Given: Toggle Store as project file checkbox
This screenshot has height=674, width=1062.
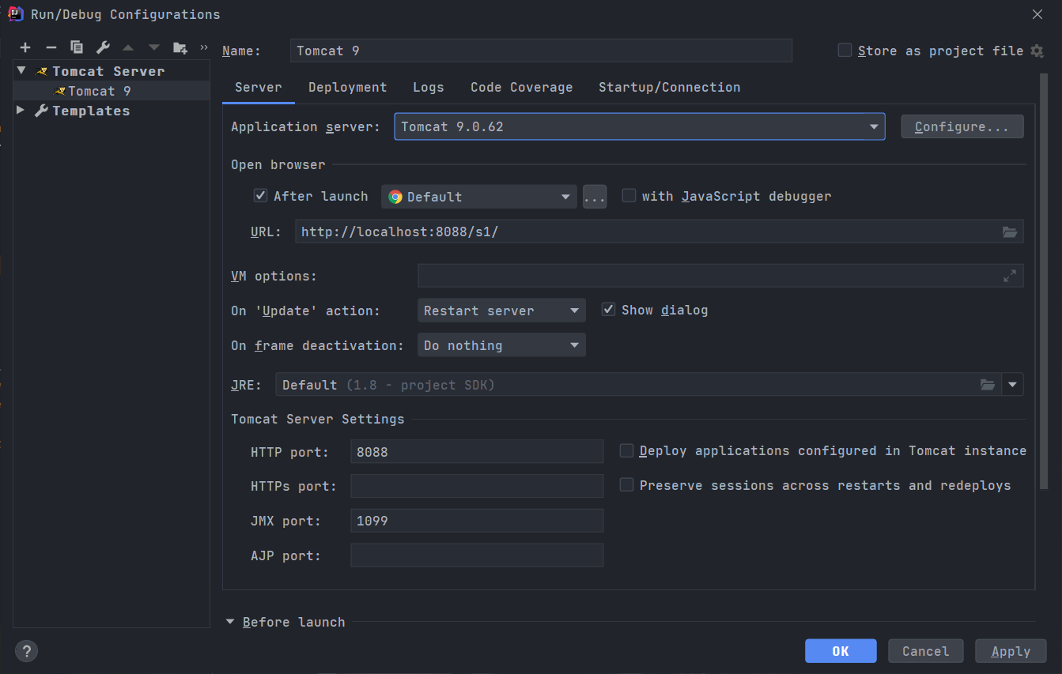Looking at the screenshot, I should pyautogui.click(x=845, y=51).
